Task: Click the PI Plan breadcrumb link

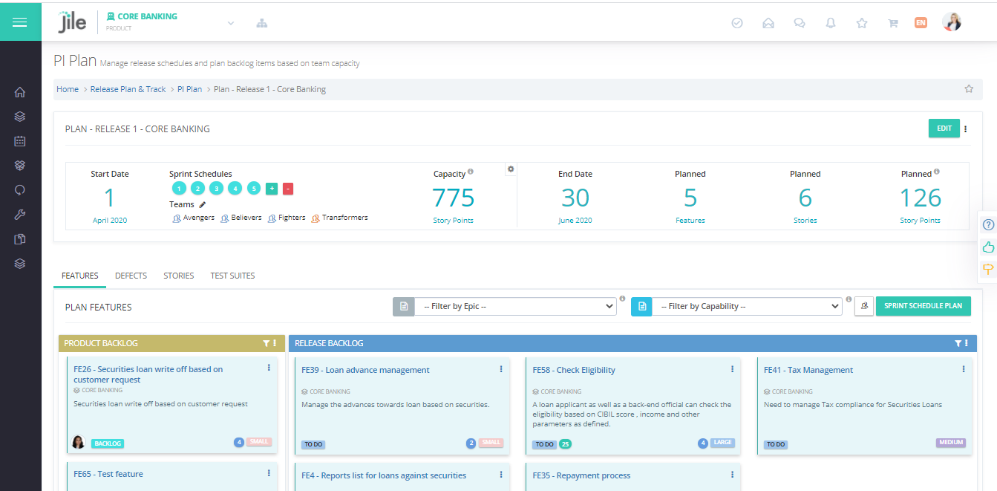Action: click(x=189, y=89)
